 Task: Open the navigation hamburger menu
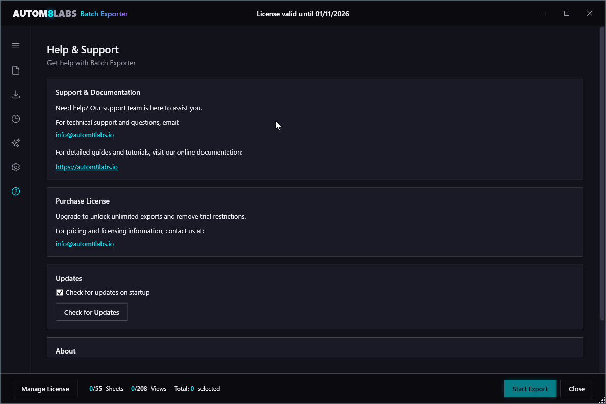(x=15, y=45)
